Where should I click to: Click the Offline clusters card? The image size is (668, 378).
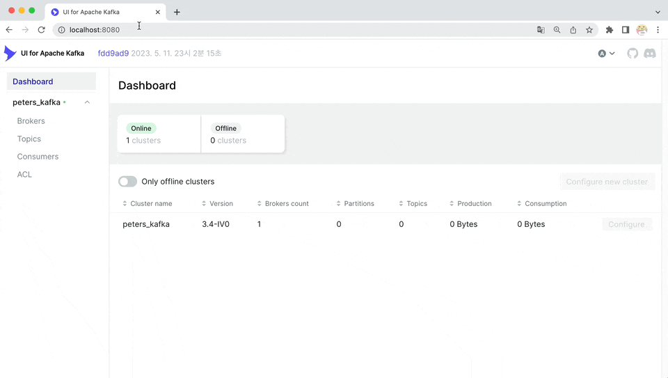click(x=243, y=134)
